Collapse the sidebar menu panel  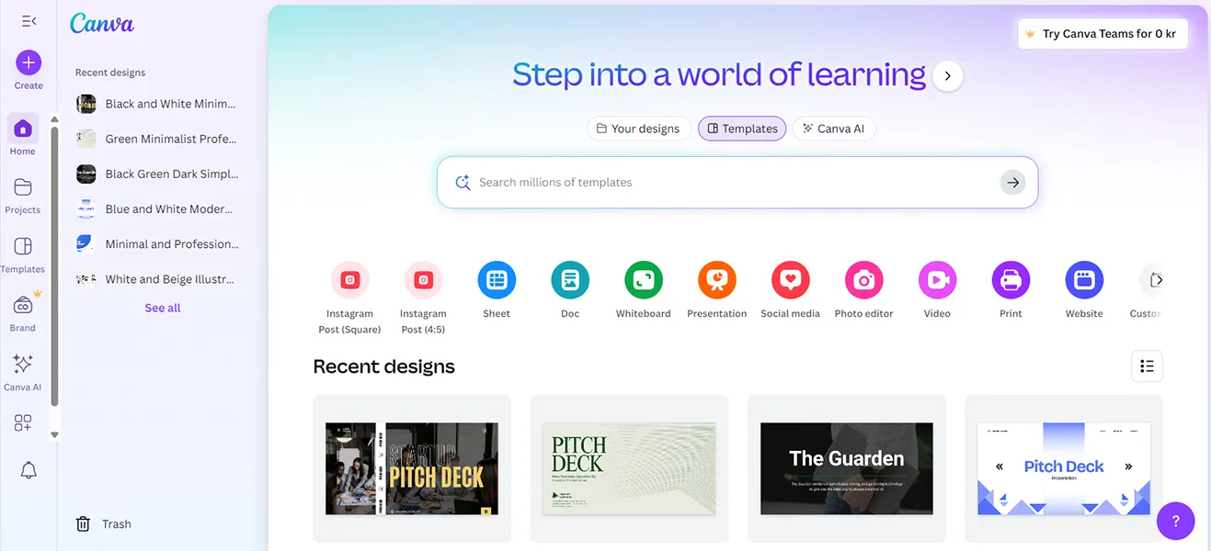tap(29, 21)
